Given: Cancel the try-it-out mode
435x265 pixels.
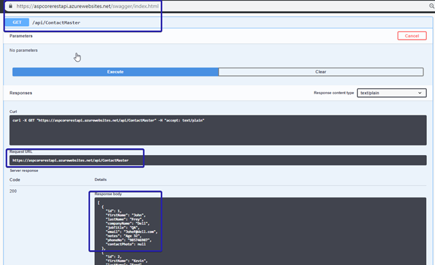Looking at the screenshot, I should pos(412,36).
